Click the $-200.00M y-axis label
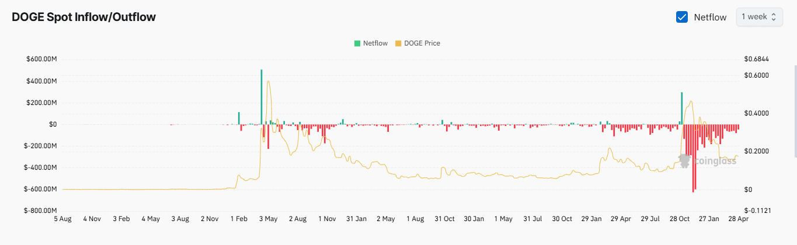The height and width of the screenshot is (245, 797). (x=40, y=146)
